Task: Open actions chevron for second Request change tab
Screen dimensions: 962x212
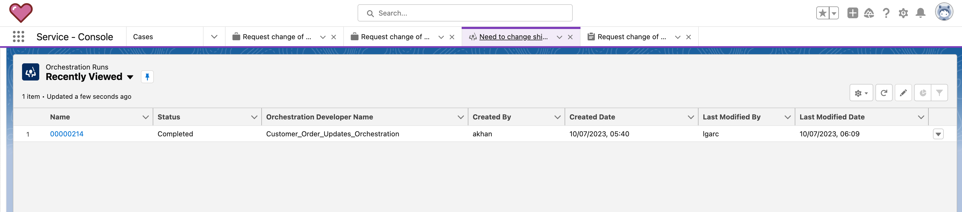Action: click(x=441, y=37)
